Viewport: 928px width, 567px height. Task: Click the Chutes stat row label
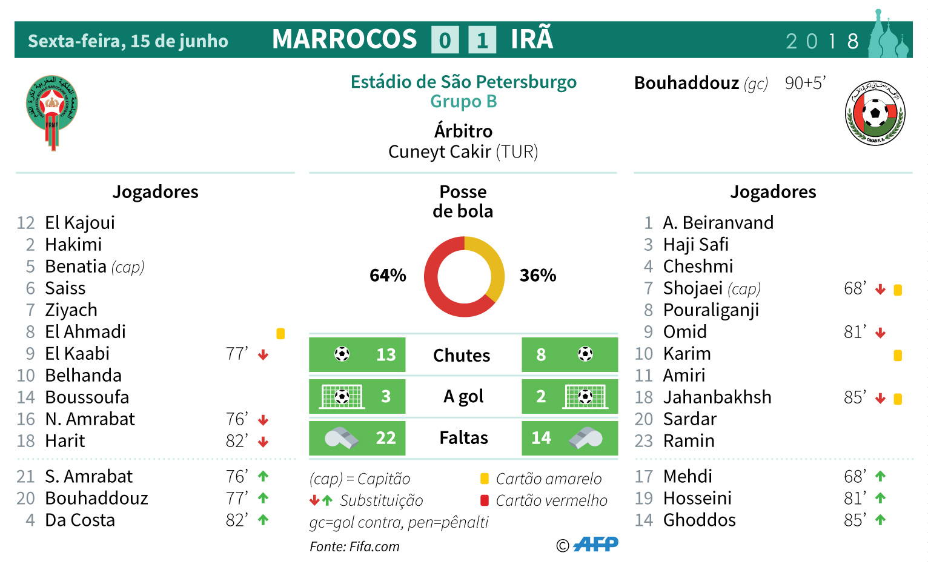[x=462, y=356]
